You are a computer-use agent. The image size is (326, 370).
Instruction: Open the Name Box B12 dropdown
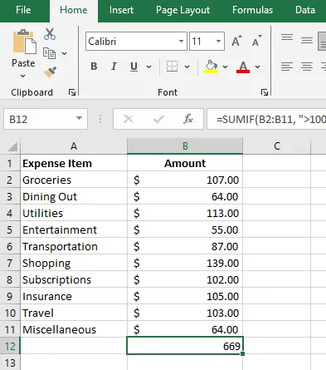pyautogui.click(x=79, y=118)
